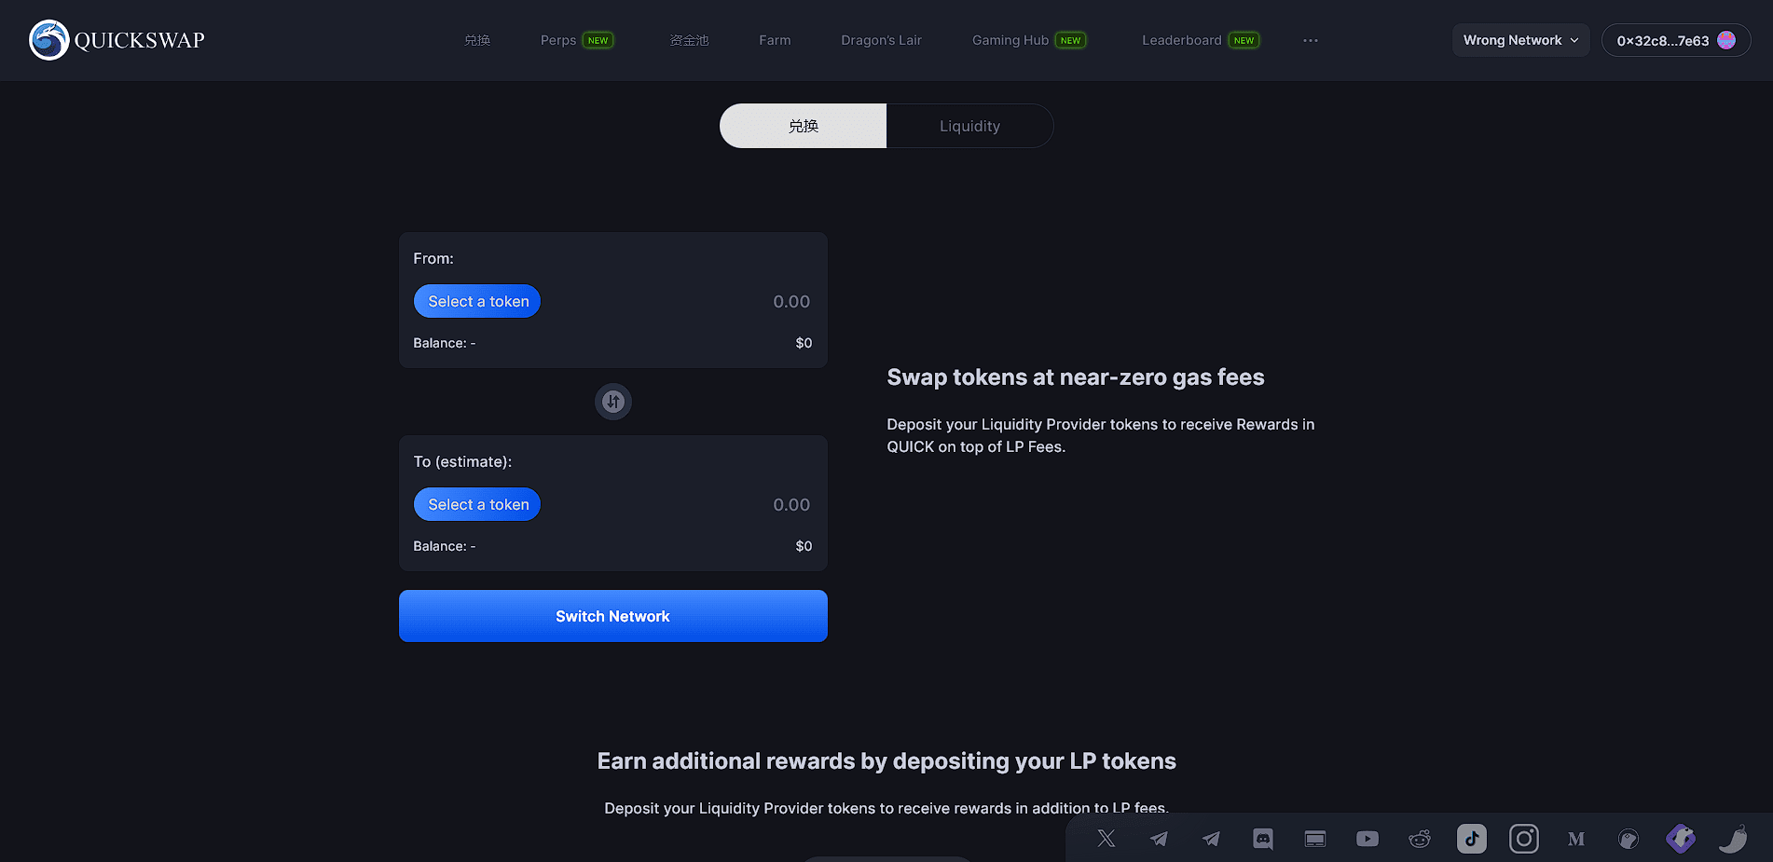Open the CoinGecko icon
1773x862 pixels.
(1629, 839)
